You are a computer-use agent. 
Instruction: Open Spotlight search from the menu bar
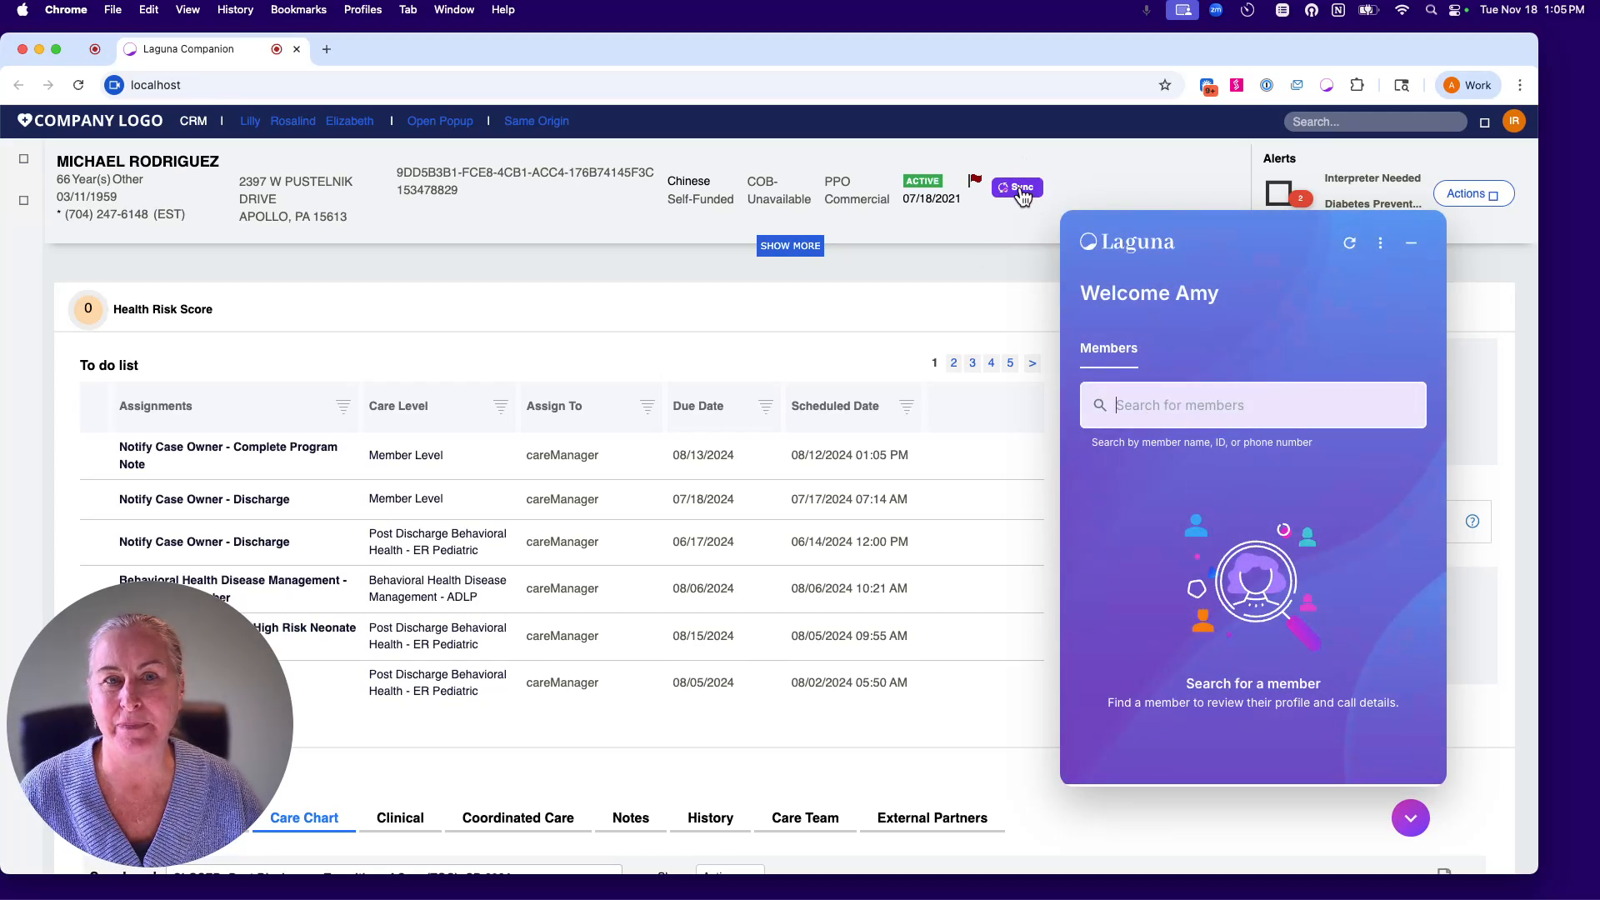[1431, 10]
